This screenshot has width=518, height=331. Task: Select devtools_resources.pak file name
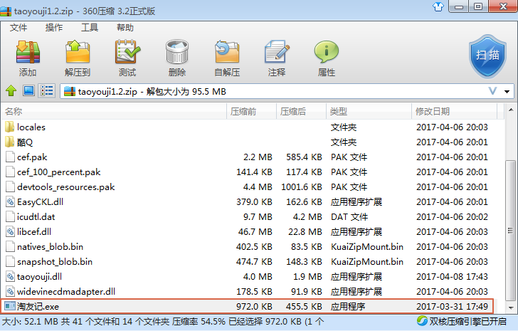pos(65,187)
